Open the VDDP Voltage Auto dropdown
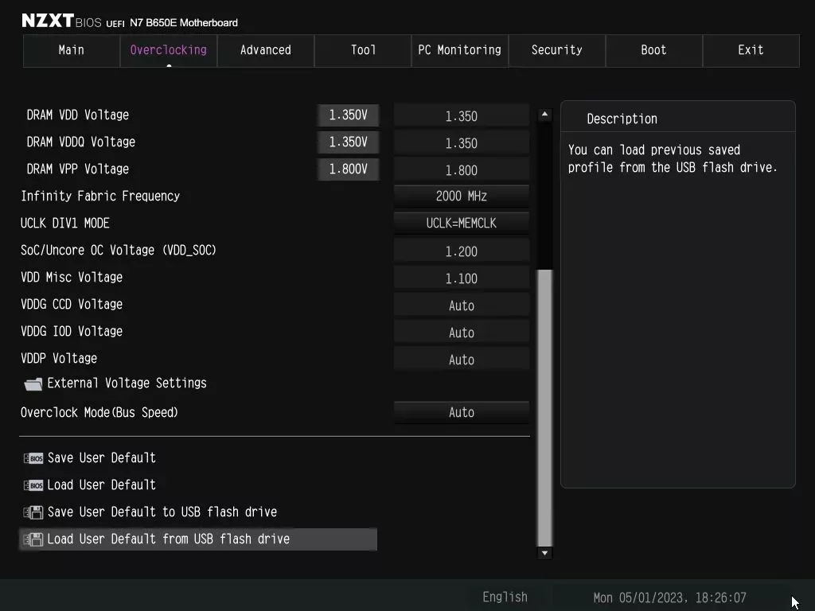The height and width of the screenshot is (611, 815). [x=461, y=359]
